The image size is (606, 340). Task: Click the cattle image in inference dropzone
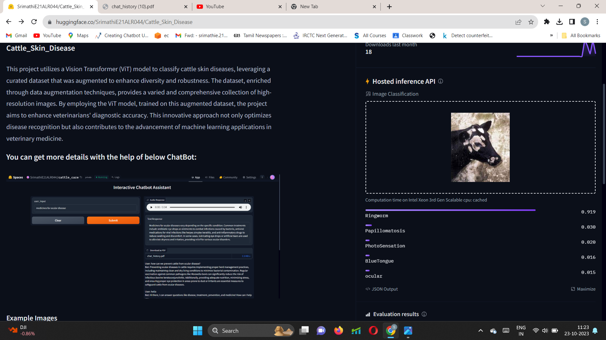(x=480, y=147)
